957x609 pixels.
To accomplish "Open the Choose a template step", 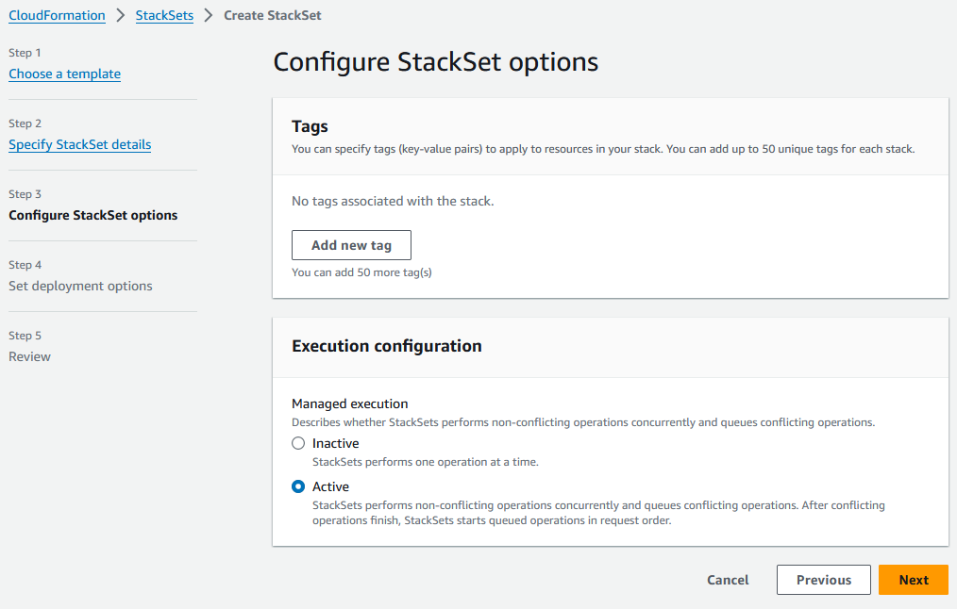I will tap(64, 74).
